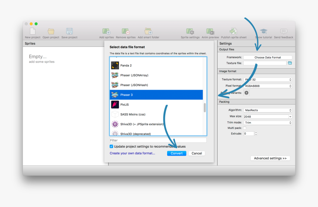
Task: Click the Add smart folder icon
Action: (x=148, y=31)
